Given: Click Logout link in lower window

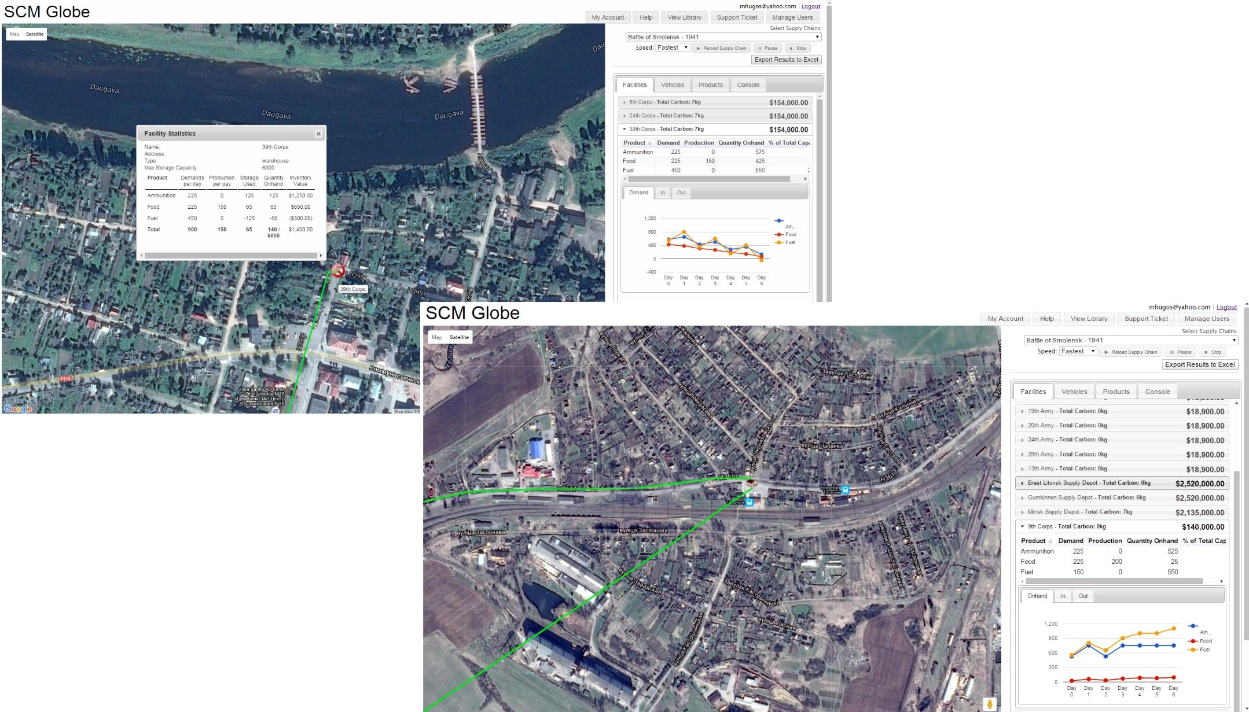Looking at the screenshot, I should tap(1226, 307).
